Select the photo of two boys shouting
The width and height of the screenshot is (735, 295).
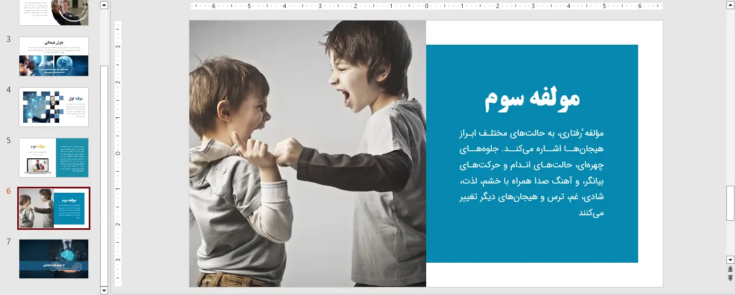308,153
